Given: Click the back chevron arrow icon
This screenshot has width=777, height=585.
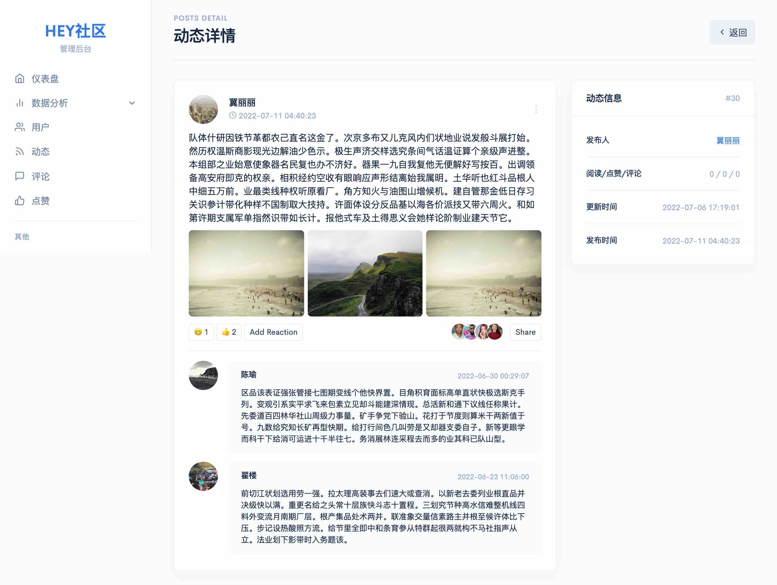Looking at the screenshot, I should 722,32.
